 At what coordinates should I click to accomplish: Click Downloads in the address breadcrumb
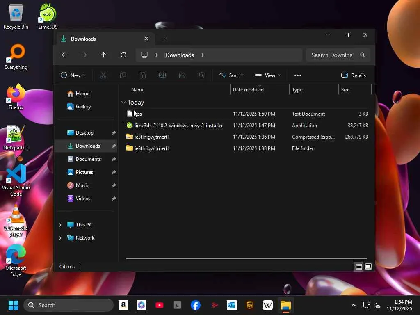(x=180, y=55)
